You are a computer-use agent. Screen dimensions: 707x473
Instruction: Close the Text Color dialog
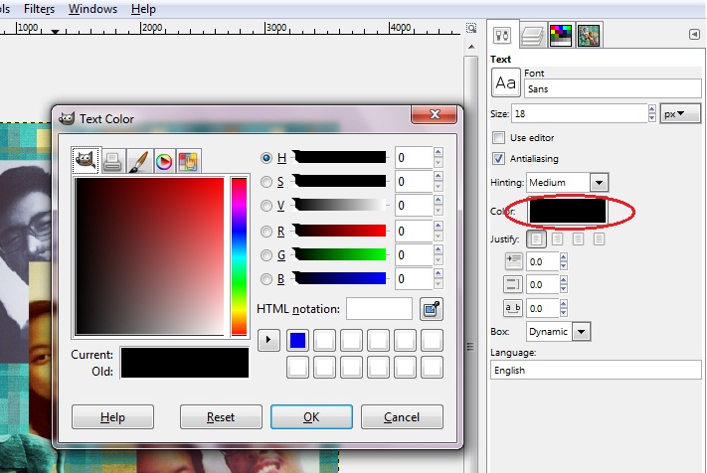[435, 114]
